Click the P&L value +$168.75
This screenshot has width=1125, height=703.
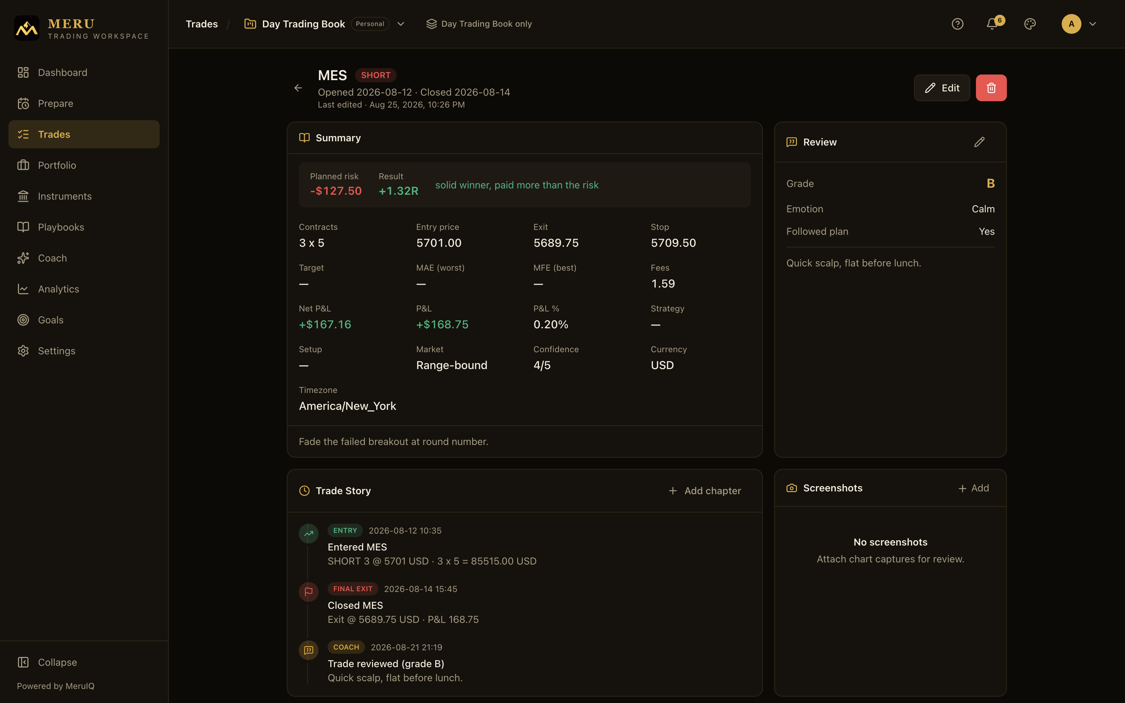[442, 324]
